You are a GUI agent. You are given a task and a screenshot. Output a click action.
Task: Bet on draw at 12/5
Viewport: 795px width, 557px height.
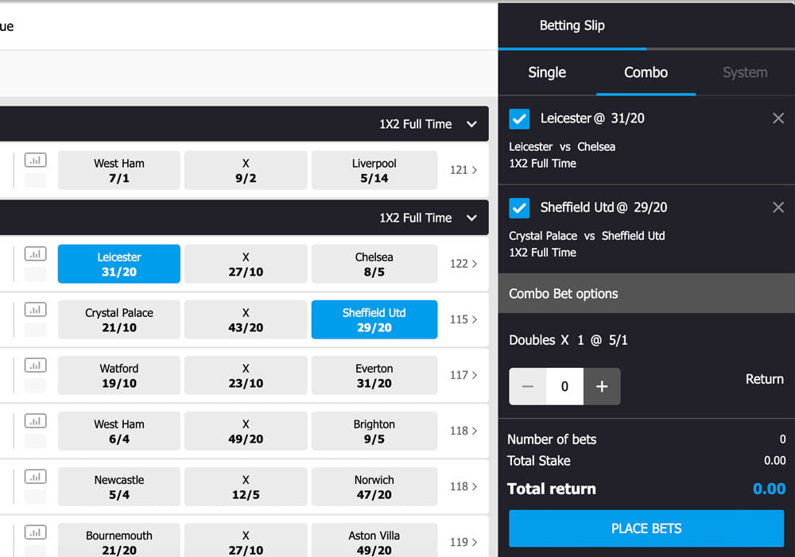(x=246, y=487)
